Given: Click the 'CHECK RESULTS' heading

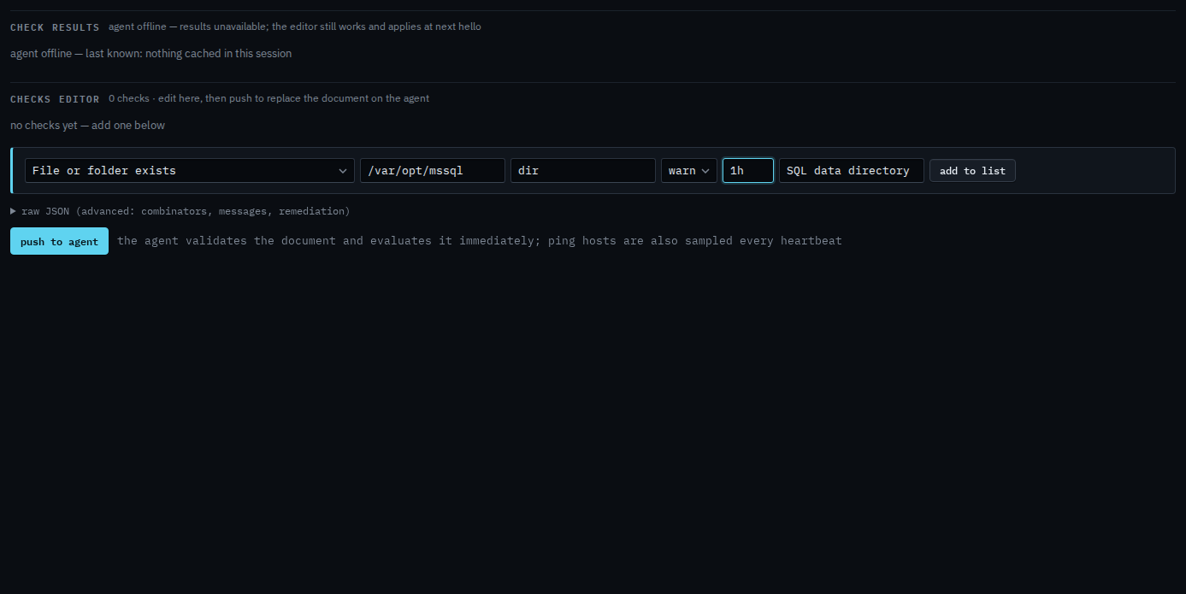Looking at the screenshot, I should [55, 27].
